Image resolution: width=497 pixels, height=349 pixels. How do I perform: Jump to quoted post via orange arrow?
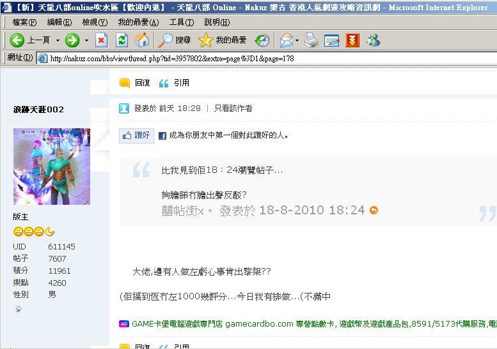click(374, 210)
